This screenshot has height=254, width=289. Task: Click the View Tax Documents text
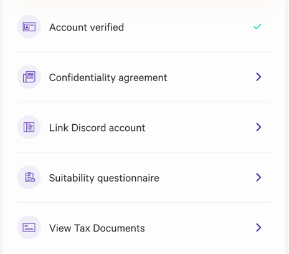click(97, 228)
